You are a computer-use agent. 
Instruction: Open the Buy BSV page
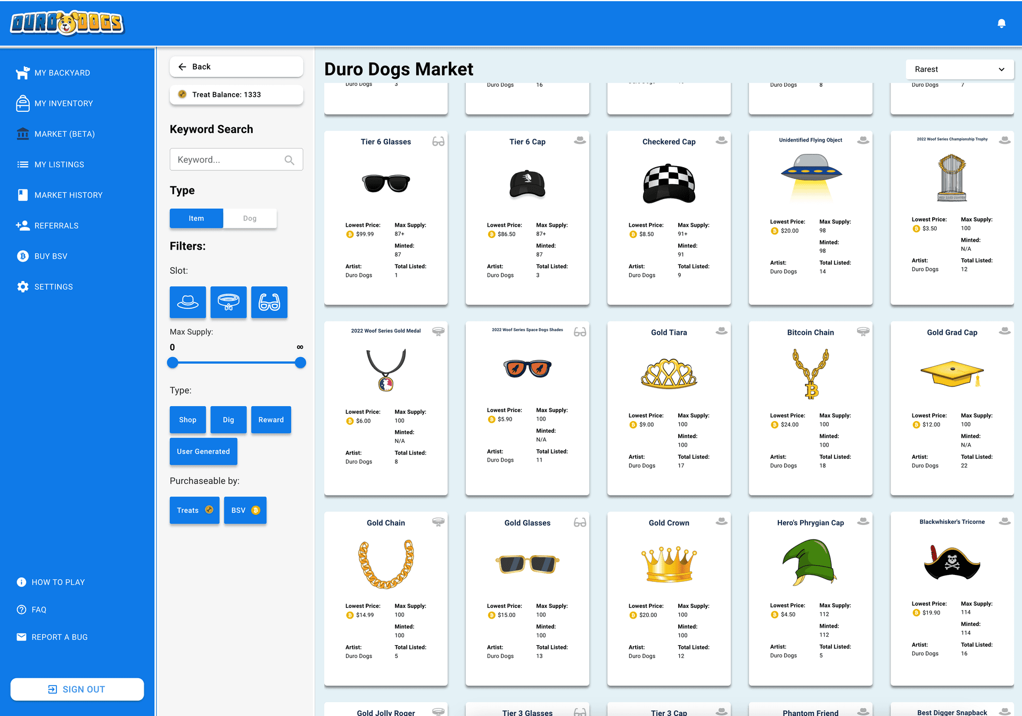[51, 256]
